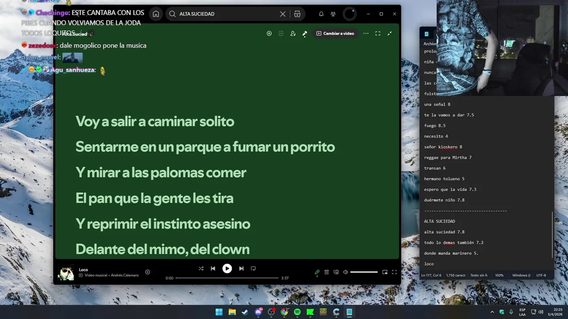Viewport: 568px width, 319px height.
Task: Open Steam from the taskbar
Action: point(245,312)
